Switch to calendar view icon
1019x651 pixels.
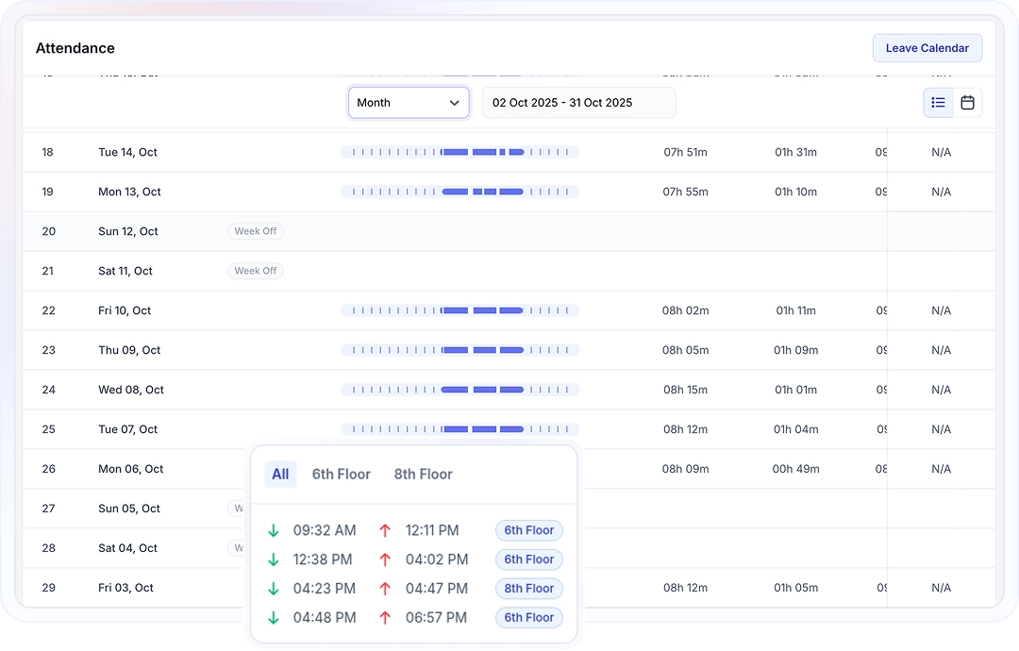point(967,102)
